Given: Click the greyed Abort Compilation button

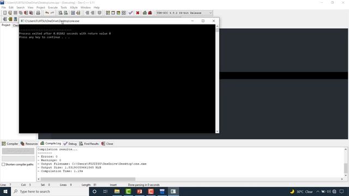Looking at the screenshot, I should click(18, 151).
